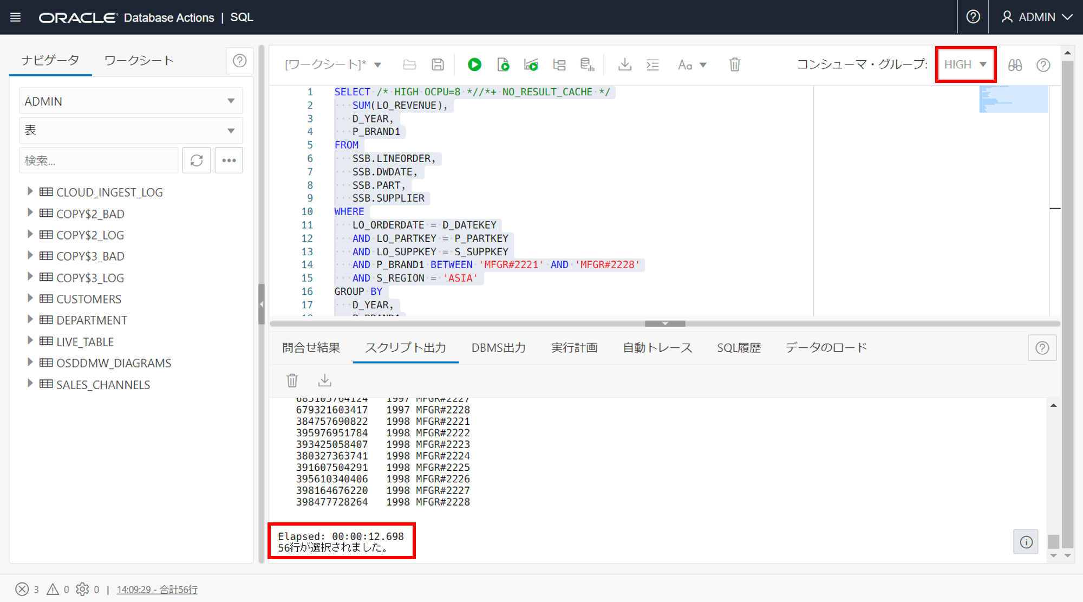Open the hamburger main menu
The image size is (1083, 602).
(16, 17)
